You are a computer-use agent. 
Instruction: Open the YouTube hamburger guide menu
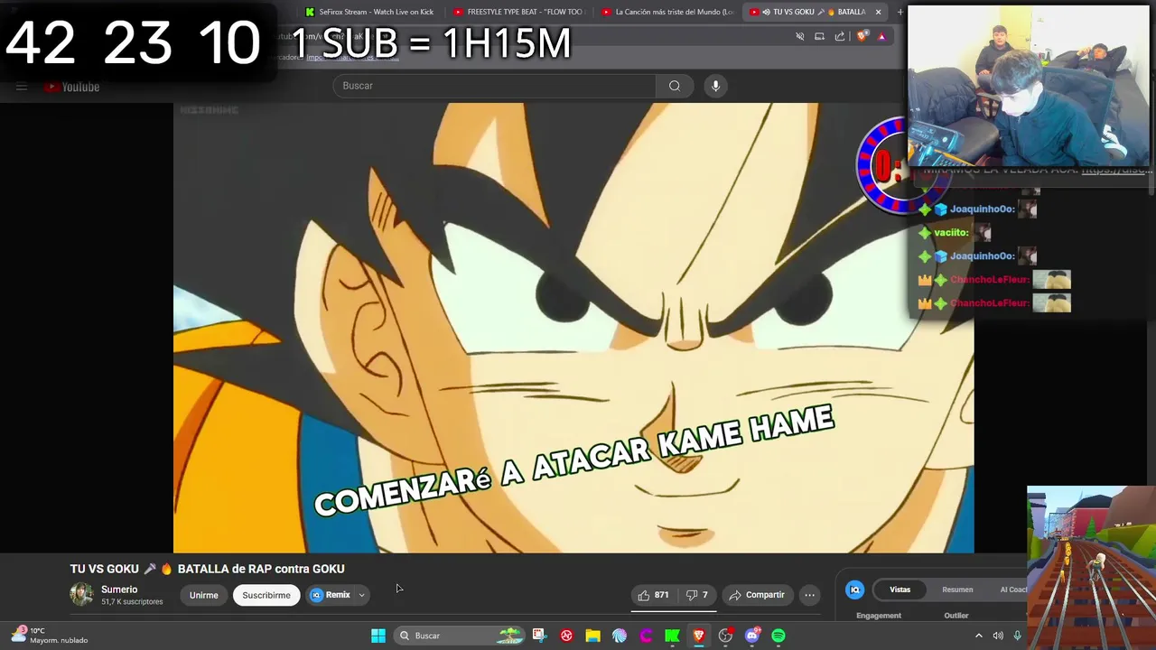[x=22, y=87]
